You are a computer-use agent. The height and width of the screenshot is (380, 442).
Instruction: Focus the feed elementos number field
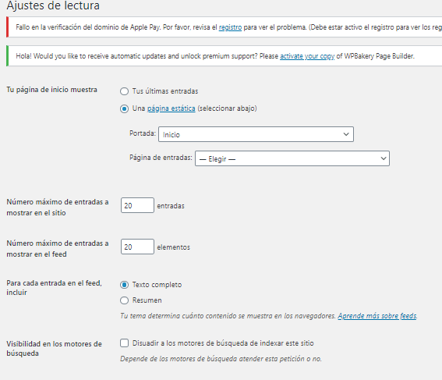(x=137, y=247)
